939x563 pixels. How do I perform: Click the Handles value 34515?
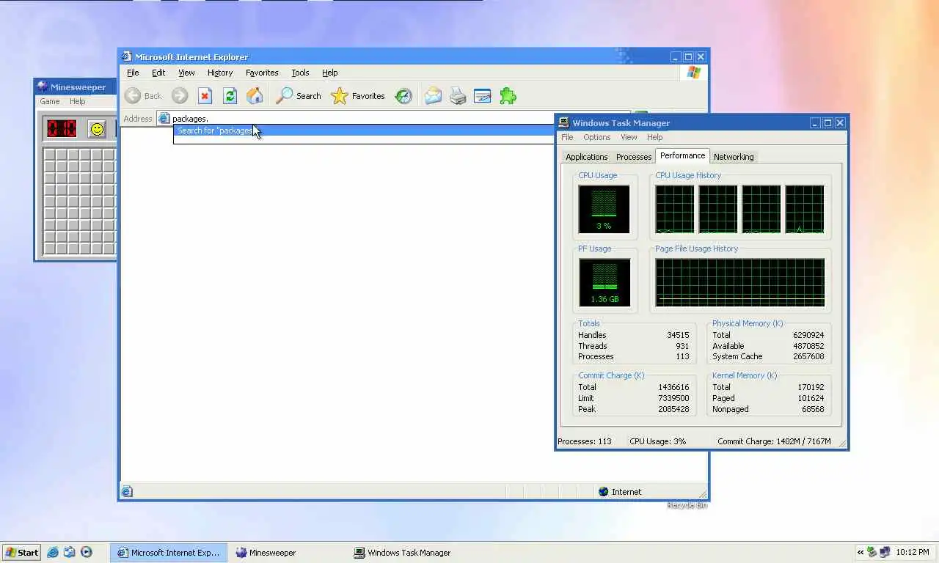[678, 335]
